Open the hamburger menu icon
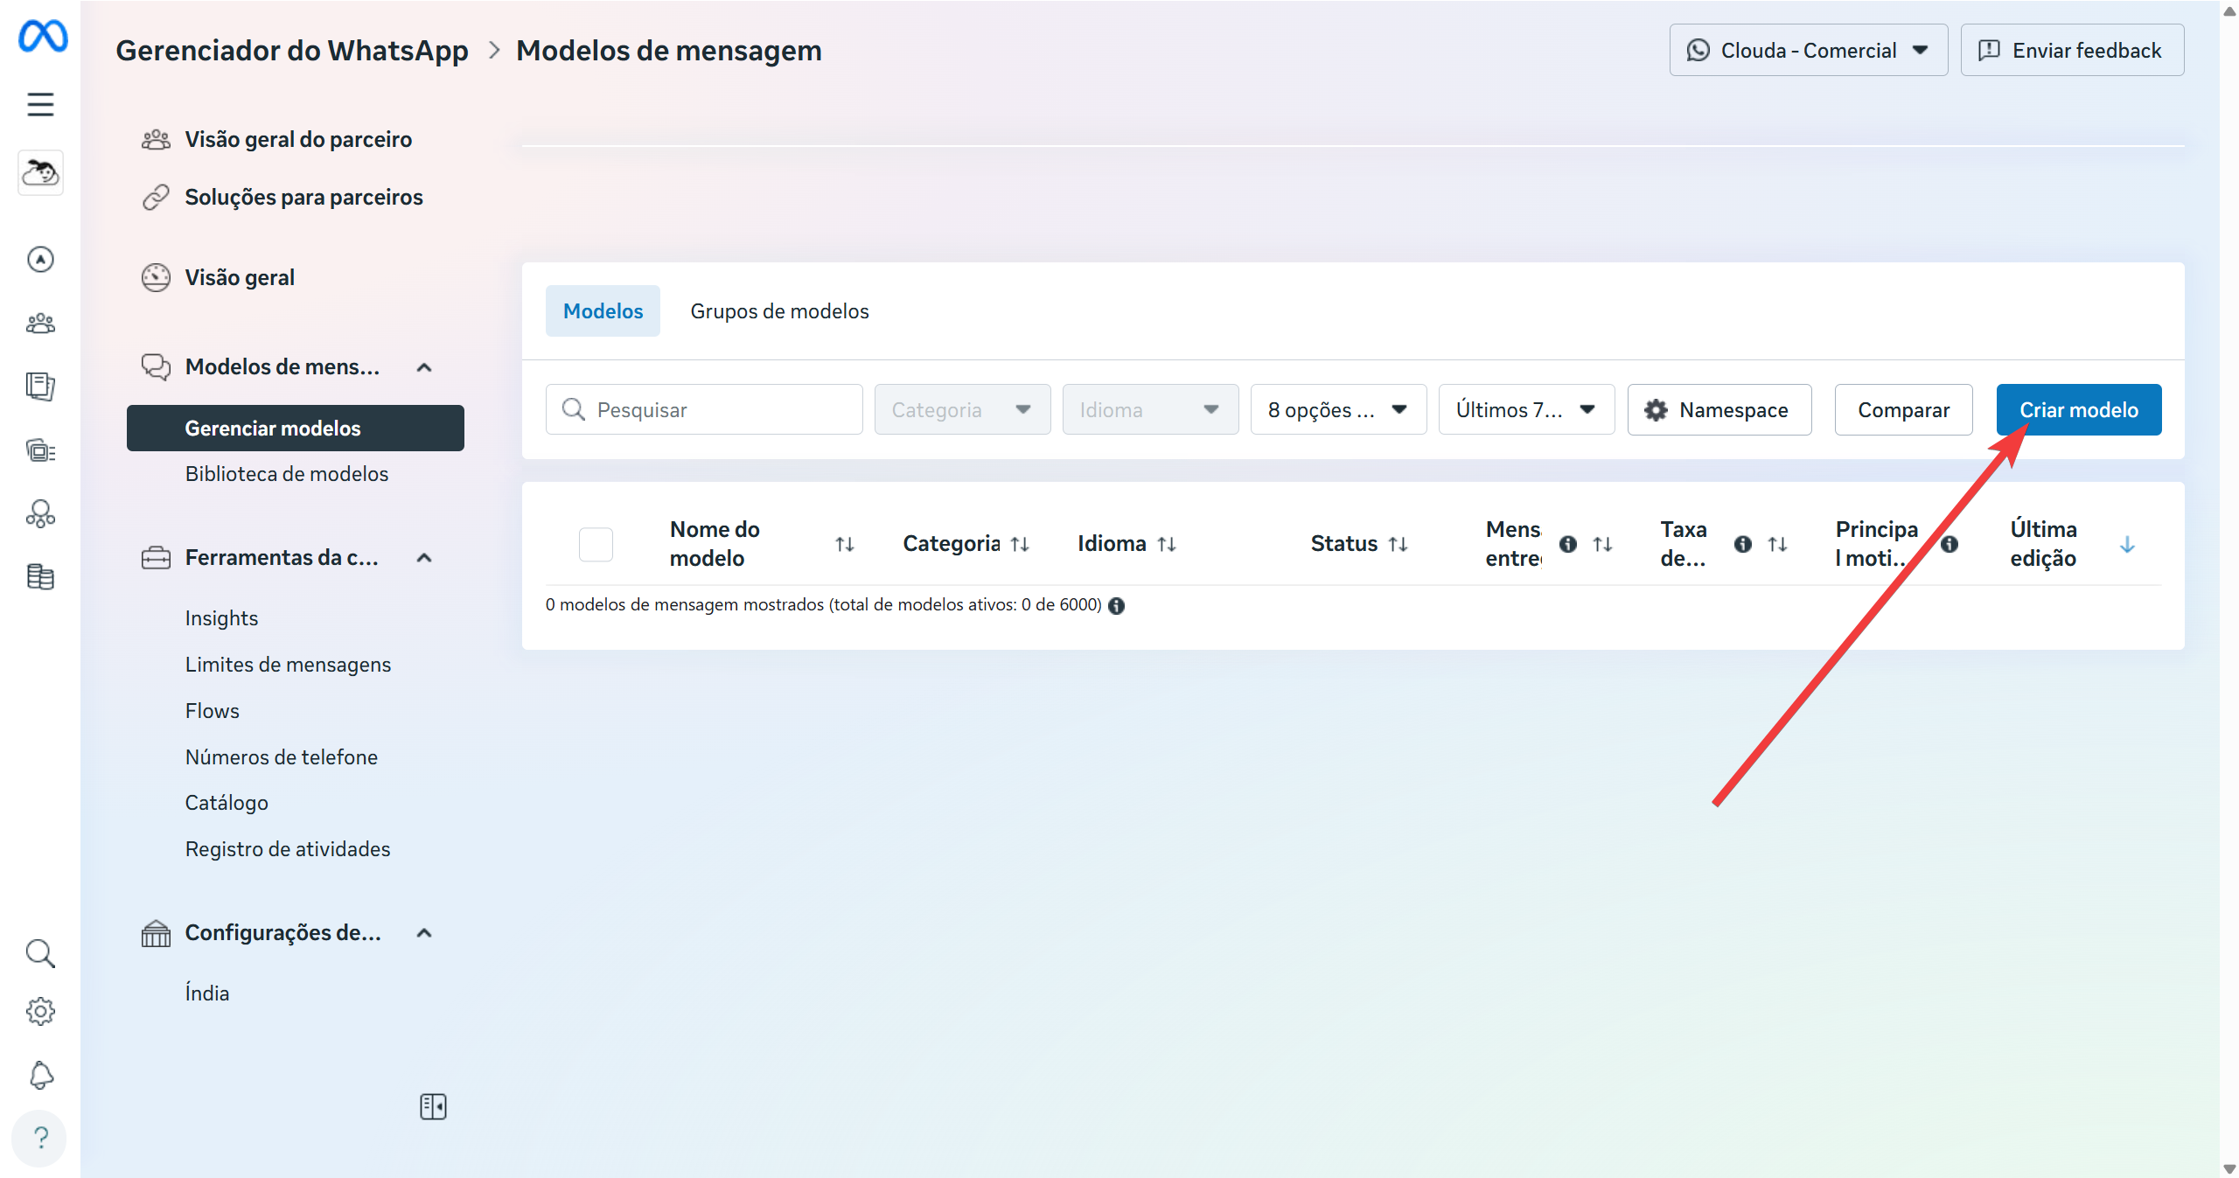The image size is (2239, 1178). (40, 105)
